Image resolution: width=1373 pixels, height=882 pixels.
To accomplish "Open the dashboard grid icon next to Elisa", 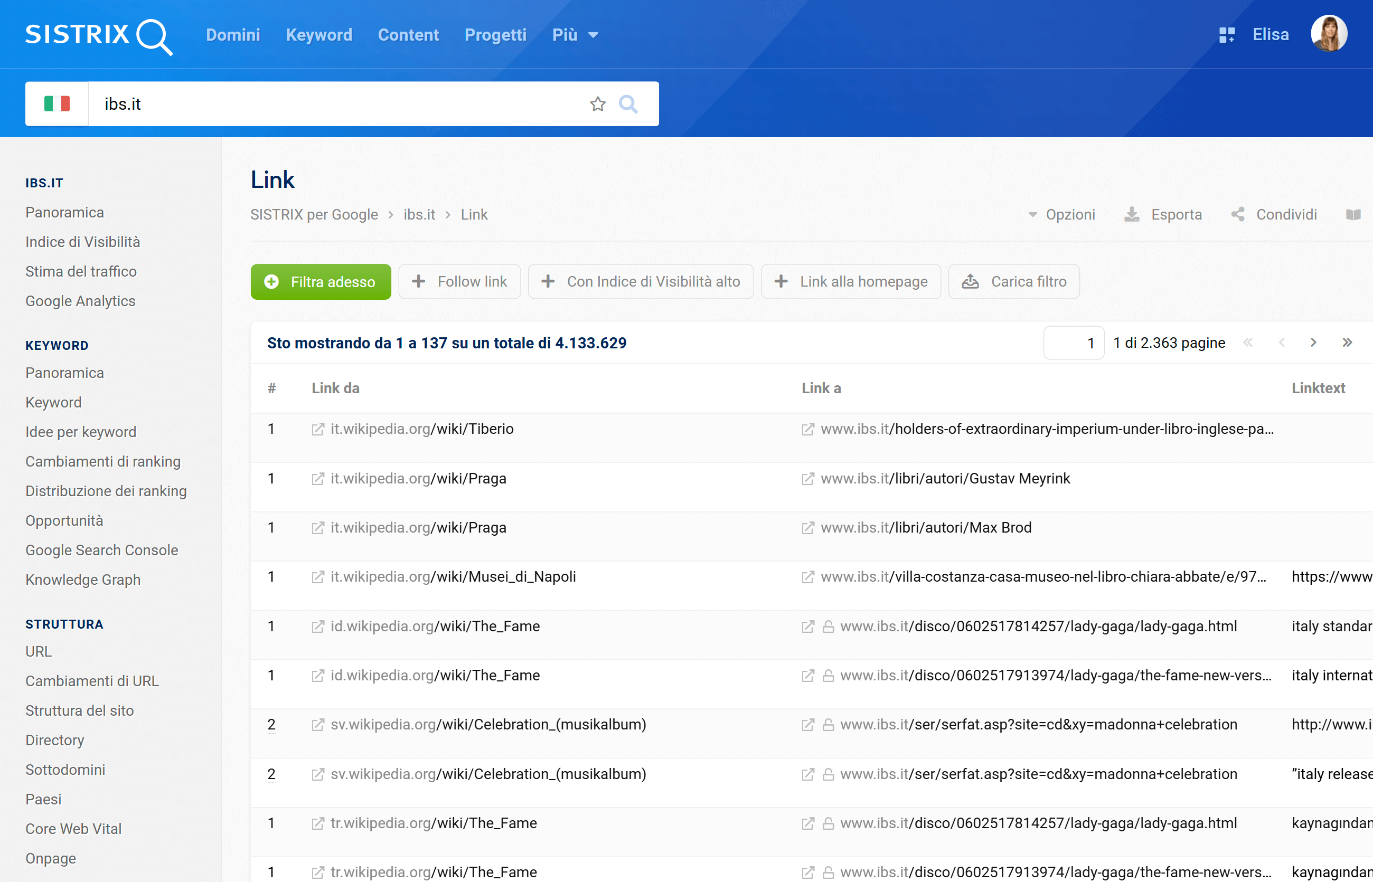I will pyautogui.click(x=1226, y=35).
